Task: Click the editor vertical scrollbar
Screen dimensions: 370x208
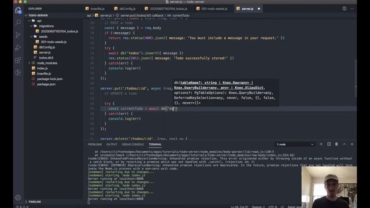Action: pyautogui.click(x=356, y=78)
